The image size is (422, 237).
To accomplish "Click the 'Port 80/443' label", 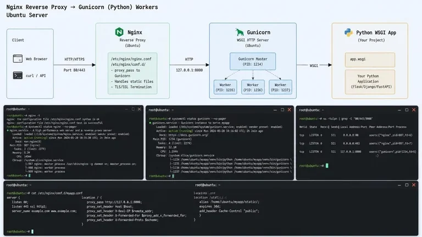I will tap(74, 70).
